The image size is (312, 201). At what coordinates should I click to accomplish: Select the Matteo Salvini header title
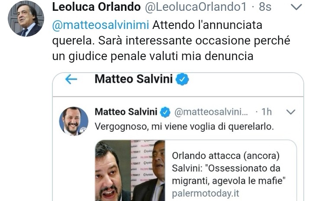133,79
